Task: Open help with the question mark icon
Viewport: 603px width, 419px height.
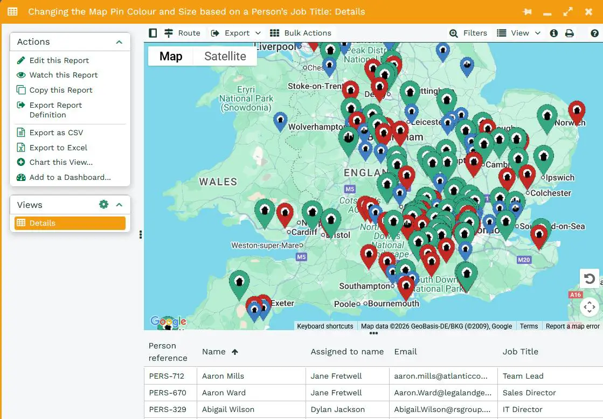Action: [x=594, y=33]
